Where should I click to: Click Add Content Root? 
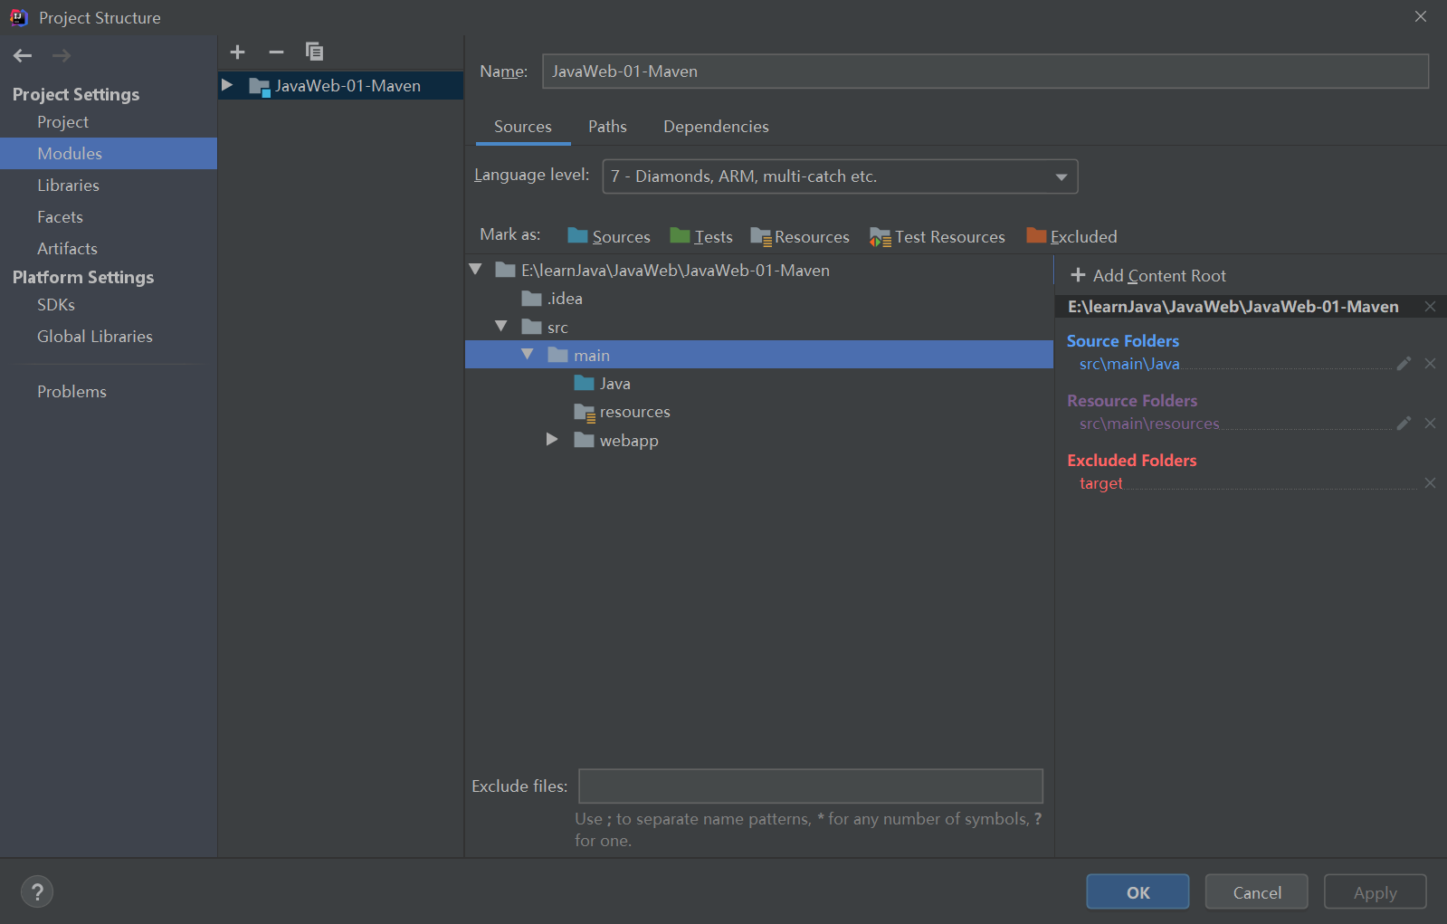coord(1148,275)
